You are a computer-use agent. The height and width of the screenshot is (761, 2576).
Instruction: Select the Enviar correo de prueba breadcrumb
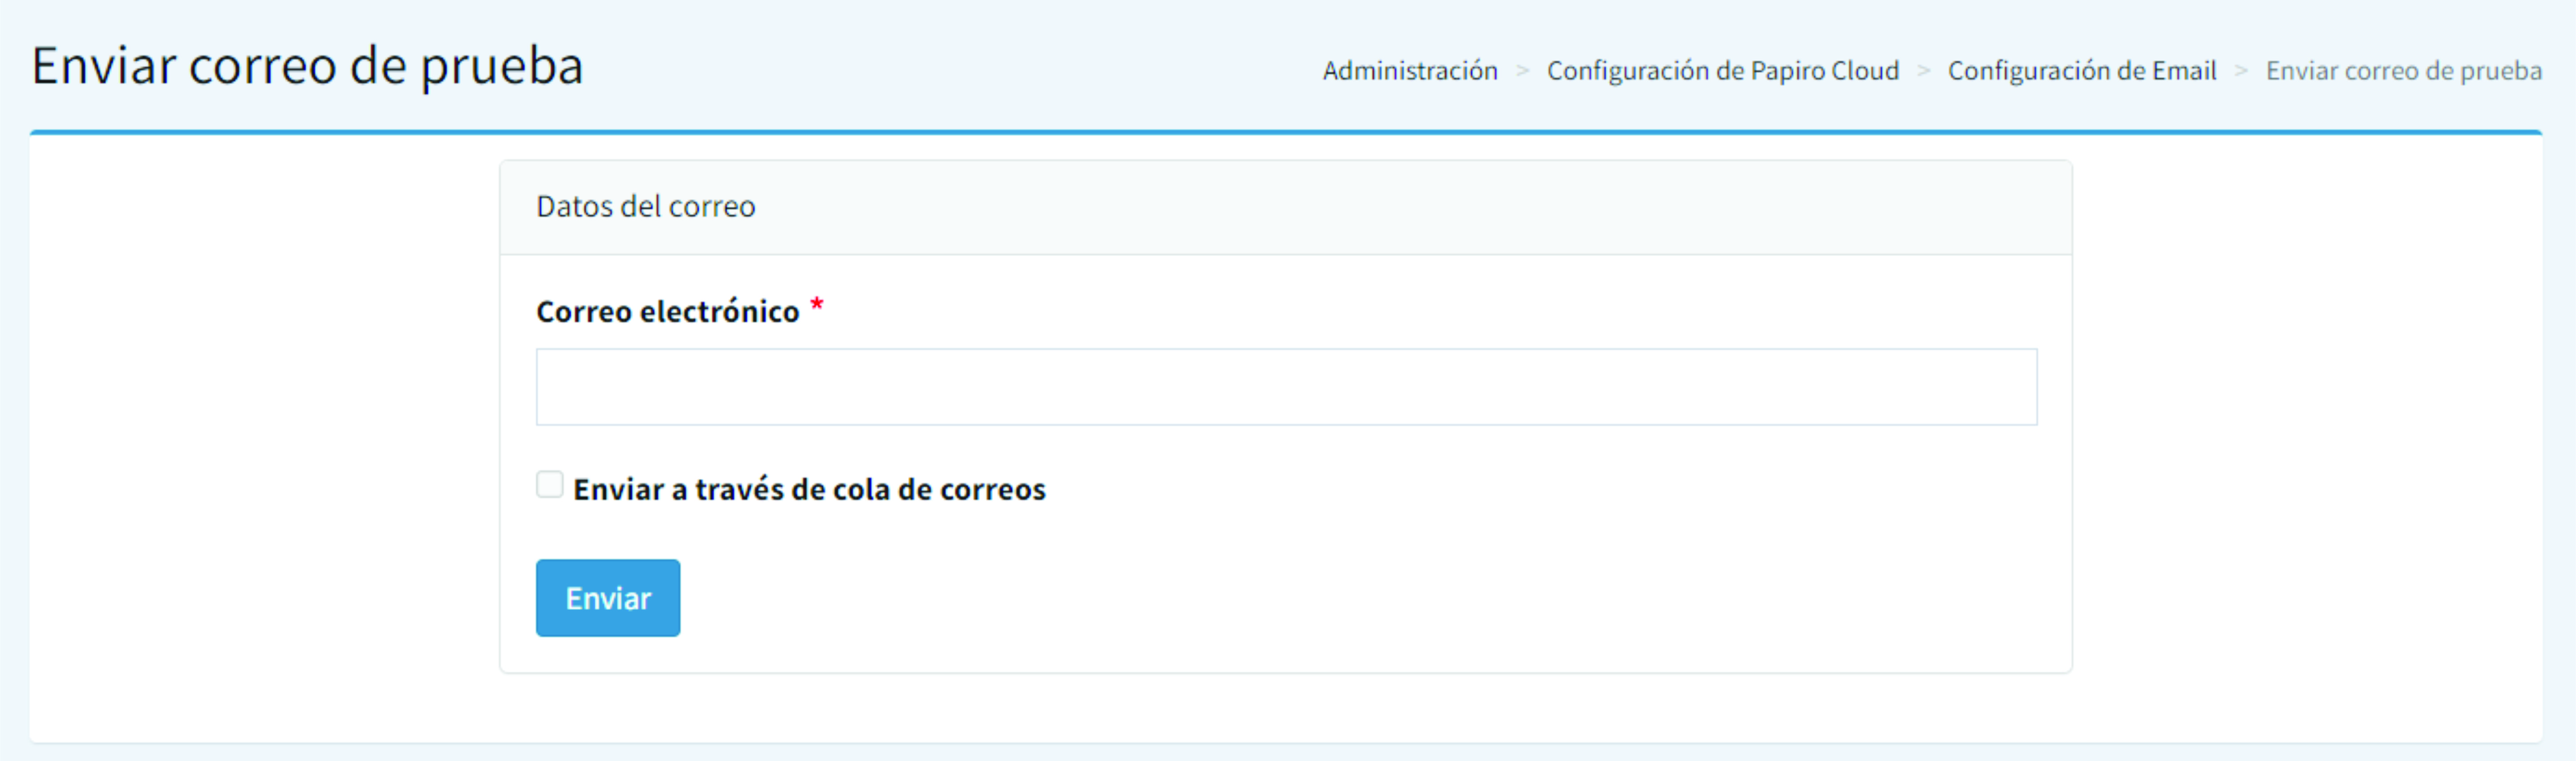[x=2404, y=71]
